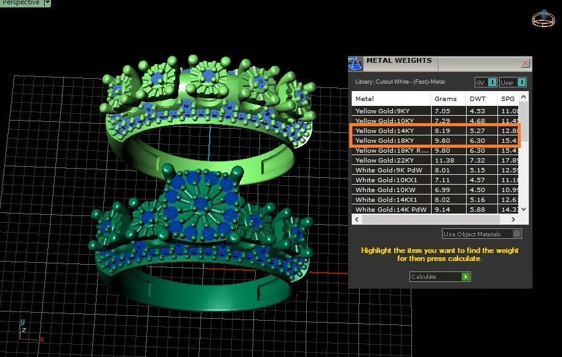Select the White Gold:10KW row
This screenshot has height=357, width=562.
pos(435,190)
